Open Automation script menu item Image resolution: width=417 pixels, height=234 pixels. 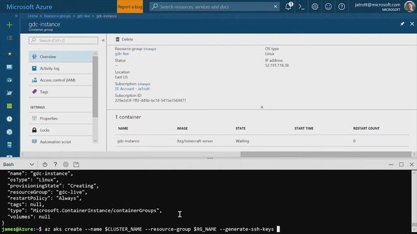coord(61,142)
